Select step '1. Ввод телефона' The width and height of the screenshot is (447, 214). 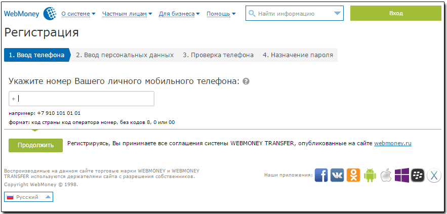[x=37, y=55]
